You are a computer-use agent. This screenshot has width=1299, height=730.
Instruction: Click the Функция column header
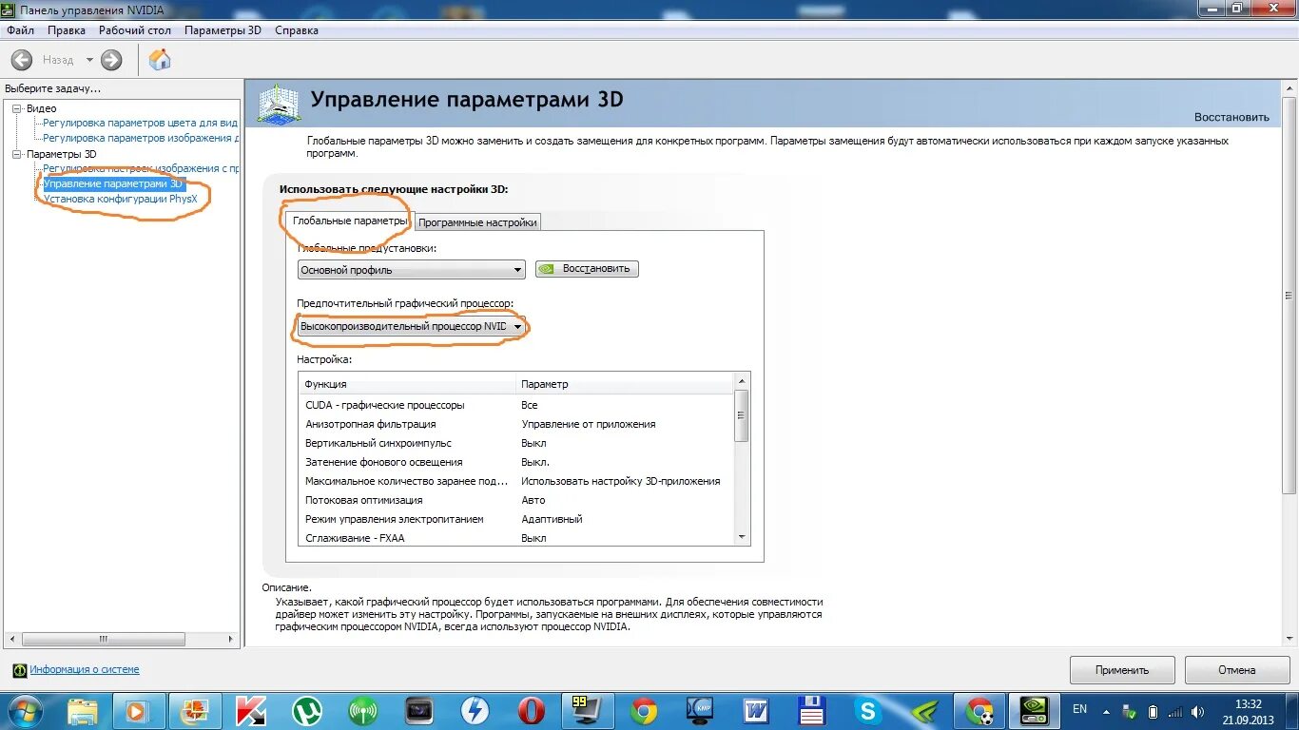pyautogui.click(x=407, y=384)
